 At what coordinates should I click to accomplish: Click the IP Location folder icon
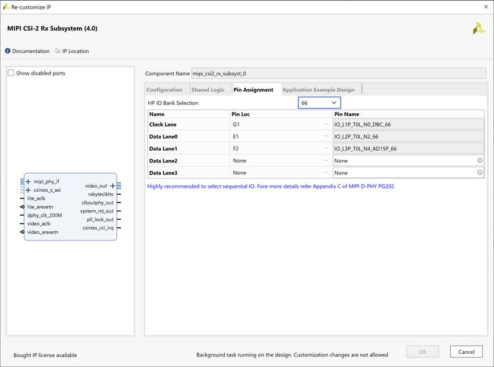pos(58,51)
